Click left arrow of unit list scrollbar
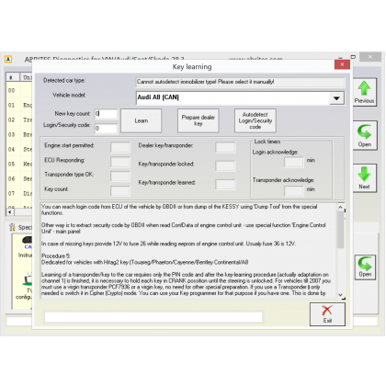This screenshot has width=386, height=386. pyautogui.click(x=10, y=212)
